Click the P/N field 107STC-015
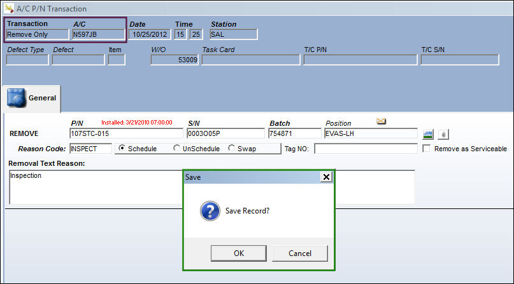 click(126, 133)
